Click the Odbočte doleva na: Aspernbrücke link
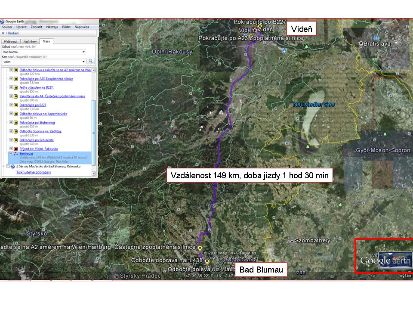The image size is (413, 310). [x=43, y=114]
